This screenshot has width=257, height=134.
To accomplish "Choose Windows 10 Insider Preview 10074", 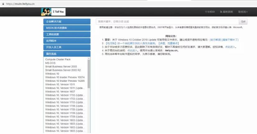I will point(65,77).
